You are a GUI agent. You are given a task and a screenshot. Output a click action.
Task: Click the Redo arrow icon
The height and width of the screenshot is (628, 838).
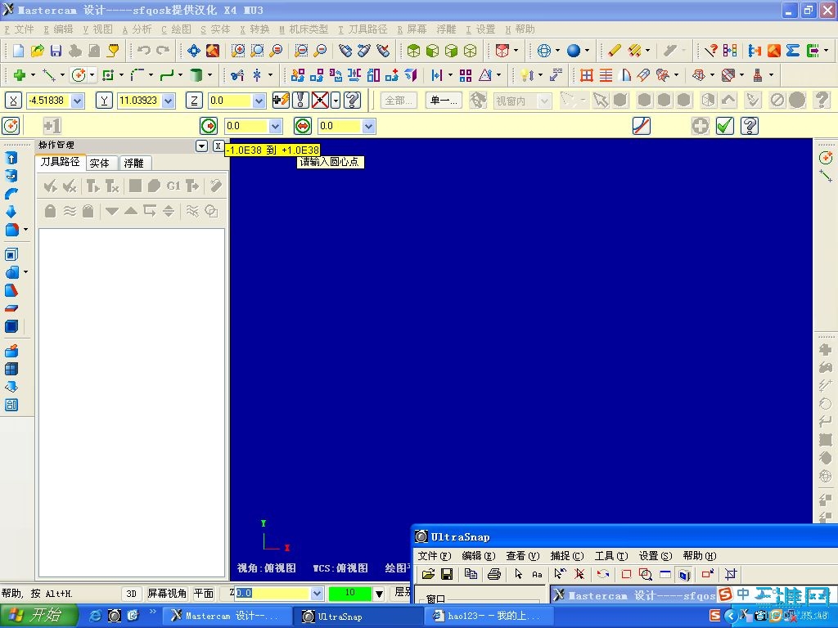pyautogui.click(x=163, y=51)
